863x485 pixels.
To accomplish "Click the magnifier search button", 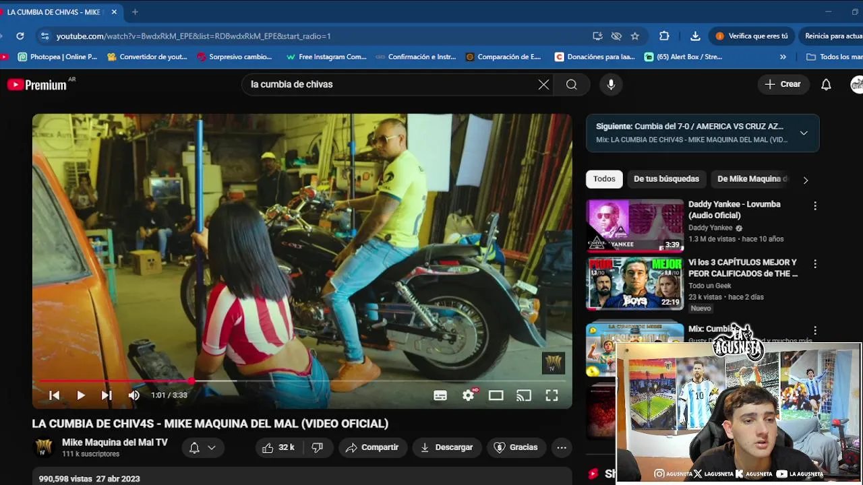I will [x=572, y=84].
